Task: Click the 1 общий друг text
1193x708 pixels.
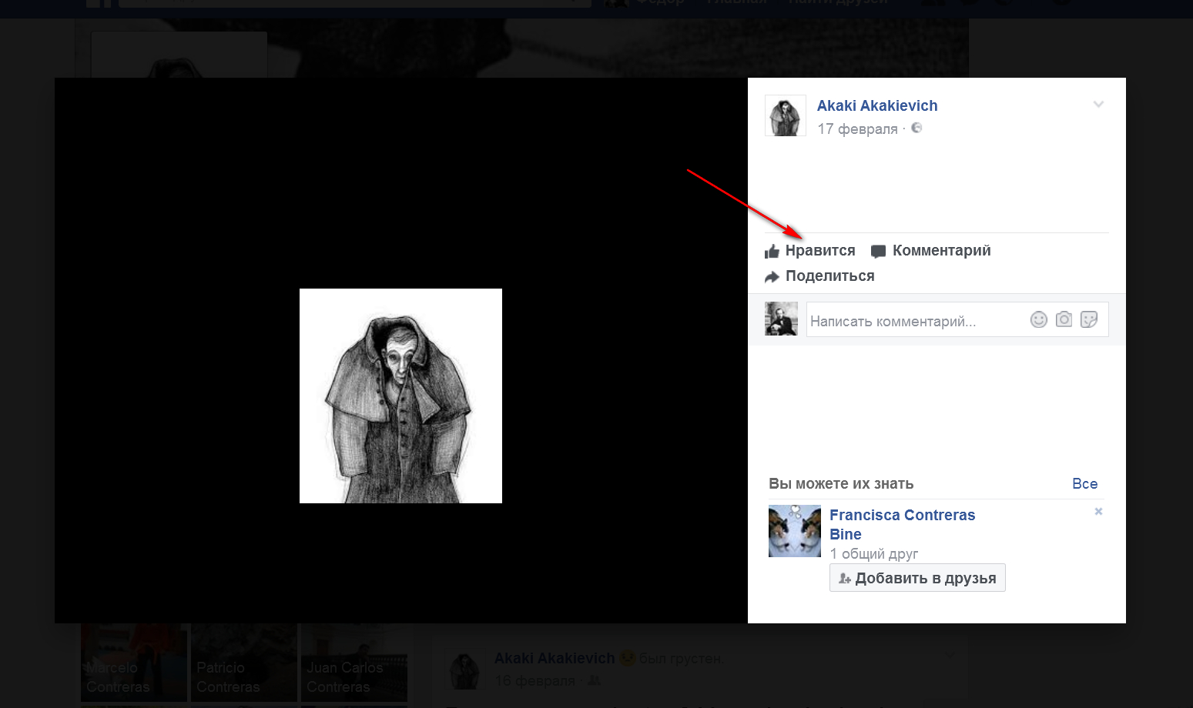Action: click(x=874, y=554)
